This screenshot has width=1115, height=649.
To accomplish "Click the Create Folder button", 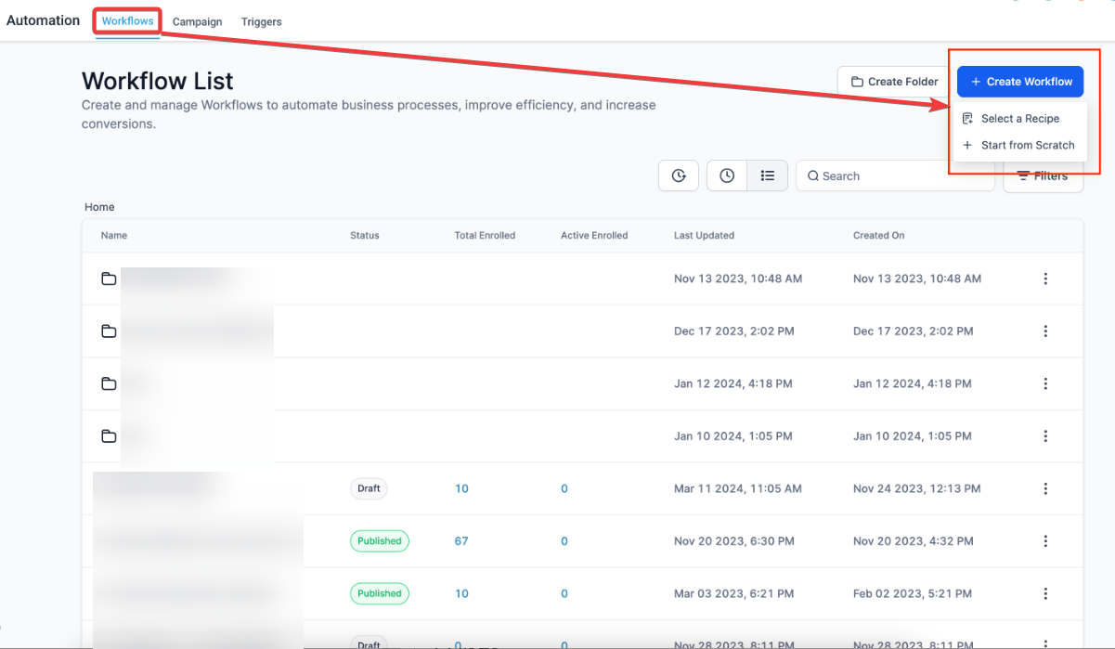I will click(892, 82).
